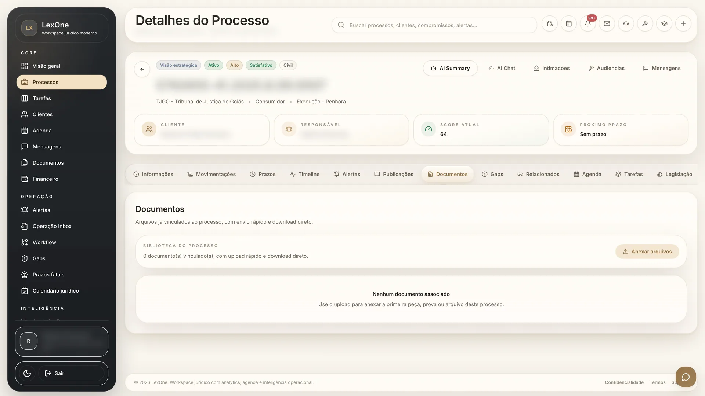Open Visão geral in sidebar
Viewport: 705px width, 396px height.
click(62, 66)
